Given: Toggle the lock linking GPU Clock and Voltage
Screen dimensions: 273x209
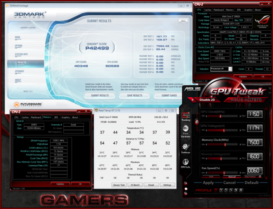Looking at the screenshot, I should click(x=197, y=122).
